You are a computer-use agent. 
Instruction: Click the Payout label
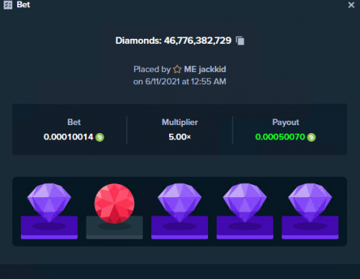[x=286, y=122]
